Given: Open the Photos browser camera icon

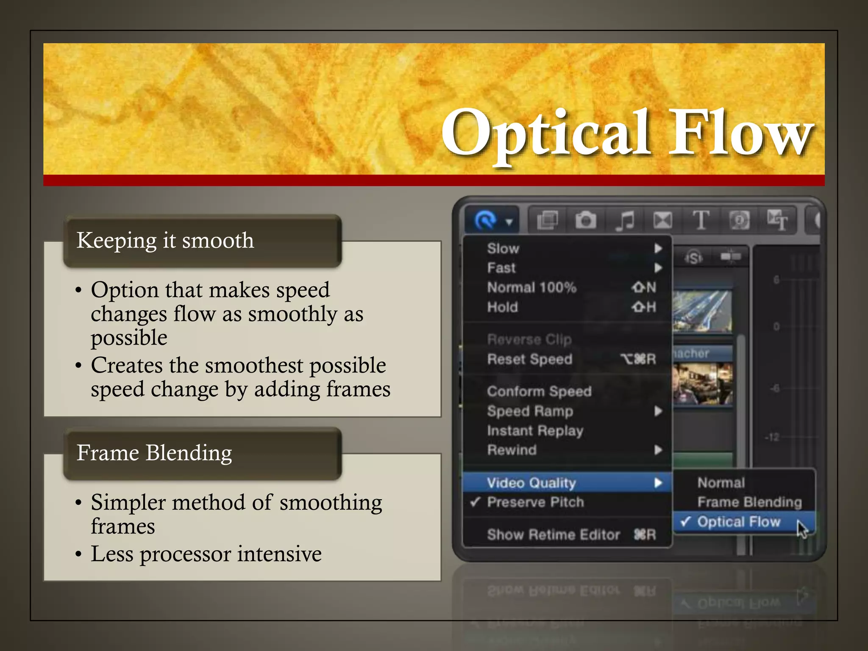Looking at the screenshot, I should pos(585,220).
